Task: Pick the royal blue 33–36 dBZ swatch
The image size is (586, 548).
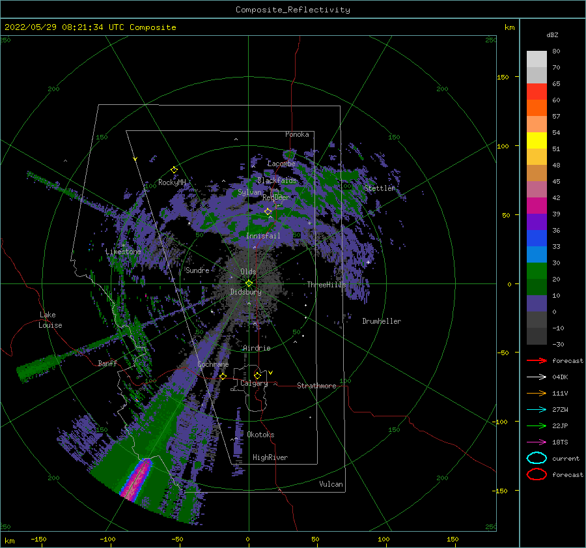Action: pyautogui.click(x=537, y=238)
